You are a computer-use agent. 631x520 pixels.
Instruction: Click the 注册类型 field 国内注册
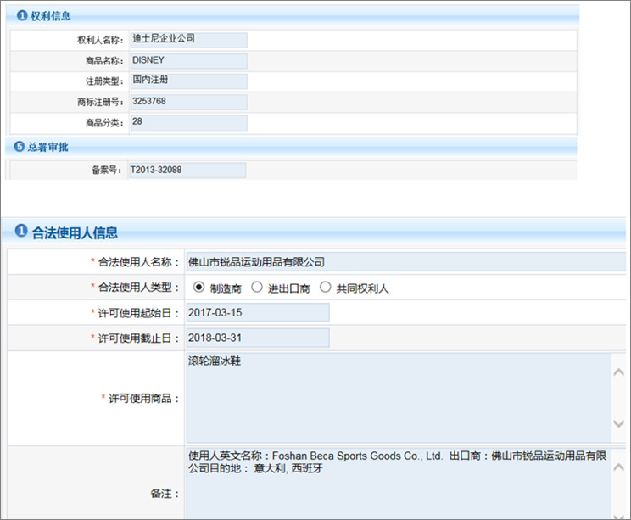point(189,81)
